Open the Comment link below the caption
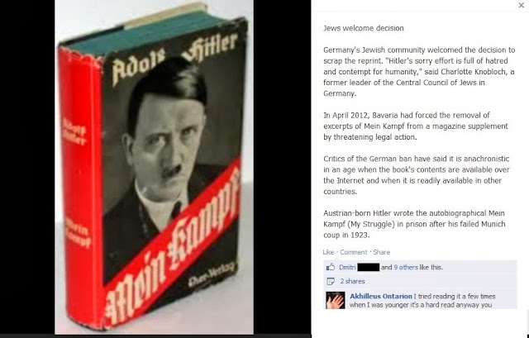Image resolution: width=529 pixels, height=338 pixels. point(353,252)
